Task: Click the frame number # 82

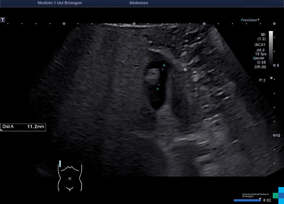Action: coord(267,200)
